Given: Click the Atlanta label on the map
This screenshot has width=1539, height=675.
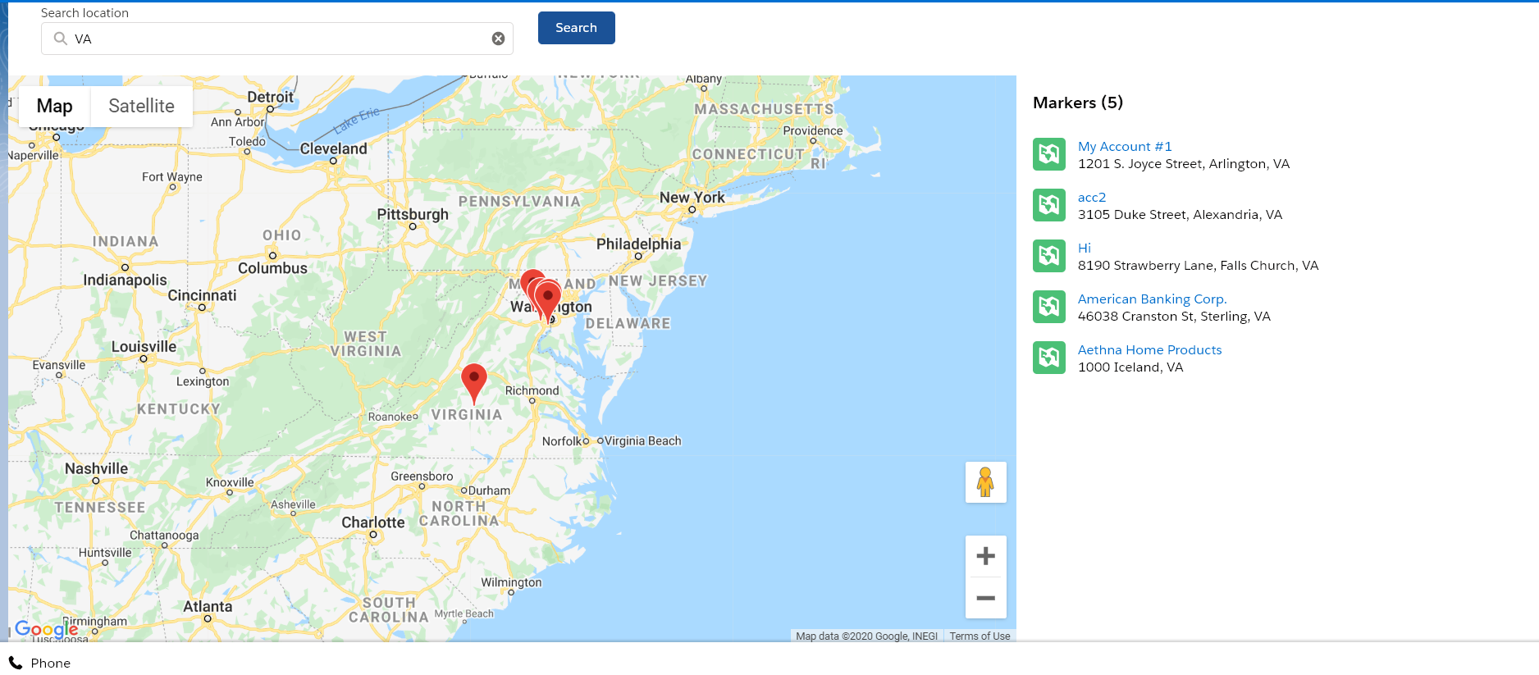Looking at the screenshot, I should pyautogui.click(x=208, y=606).
